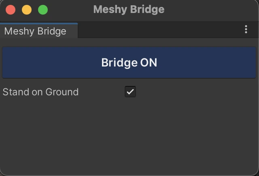Open the three-dot panel options menu
The height and width of the screenshot is (176, 259).
coord(246,30)
